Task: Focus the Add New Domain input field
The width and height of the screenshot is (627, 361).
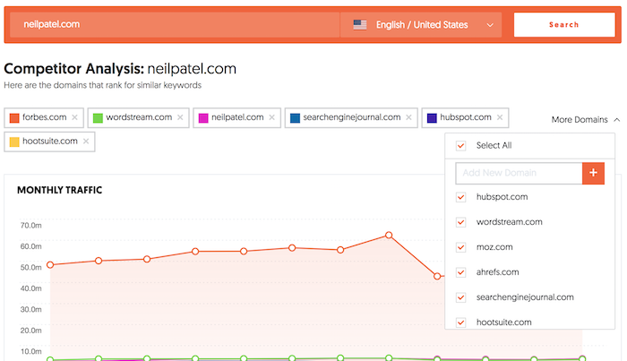Action: tap(519, 173)
